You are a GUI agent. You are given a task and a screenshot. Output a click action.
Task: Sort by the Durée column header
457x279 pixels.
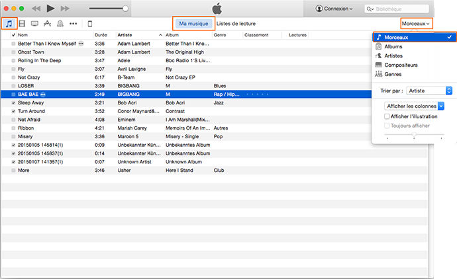coord(101,35)
